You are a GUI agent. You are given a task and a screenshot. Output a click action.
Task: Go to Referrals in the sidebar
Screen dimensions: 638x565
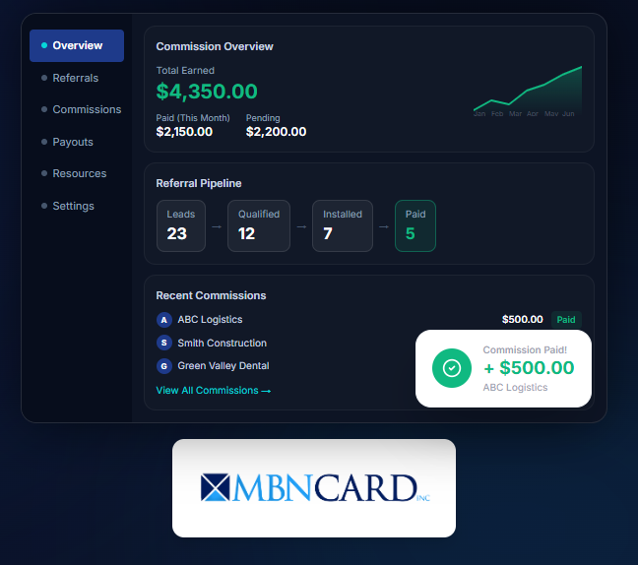(75, 78)
